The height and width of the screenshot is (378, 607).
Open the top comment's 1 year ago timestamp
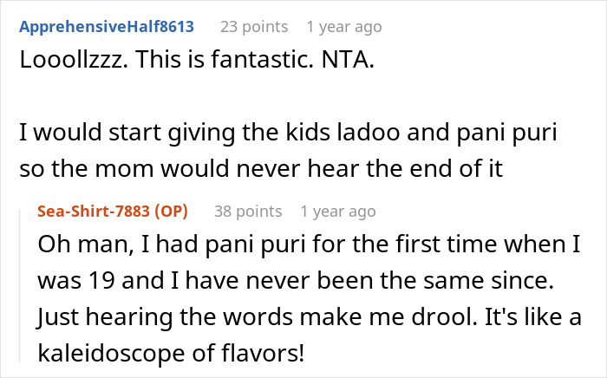(x=344, y=27)
